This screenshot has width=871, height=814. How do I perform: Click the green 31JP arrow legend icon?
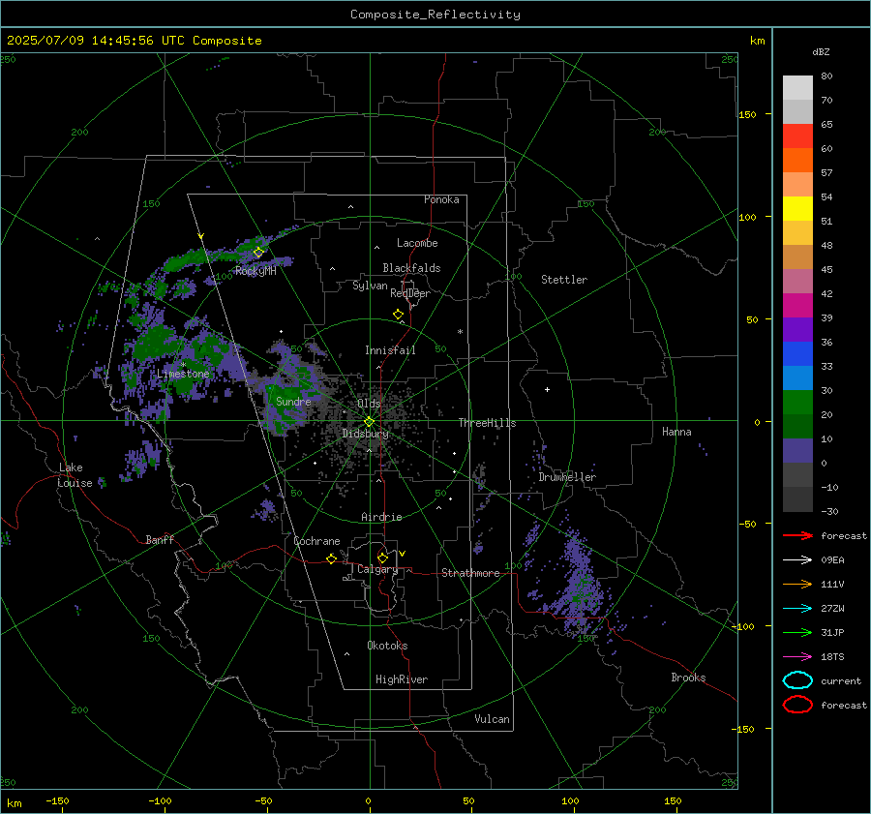coord(797,632)
